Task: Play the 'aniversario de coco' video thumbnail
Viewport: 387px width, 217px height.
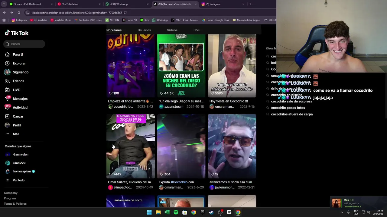Action: 131,201
